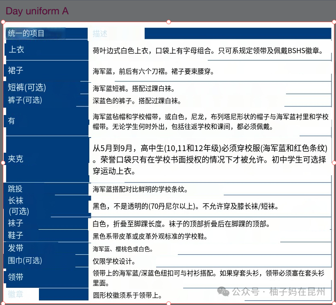The width and height of the screenshot is (336, 305).
Task: Click the left middle resize handle
Action: click(x=2, y=163)
